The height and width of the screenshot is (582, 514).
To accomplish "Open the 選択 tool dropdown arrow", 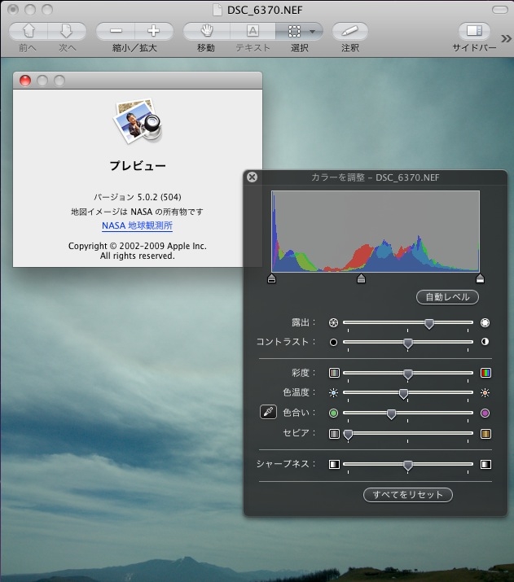I will pos(313,32).
